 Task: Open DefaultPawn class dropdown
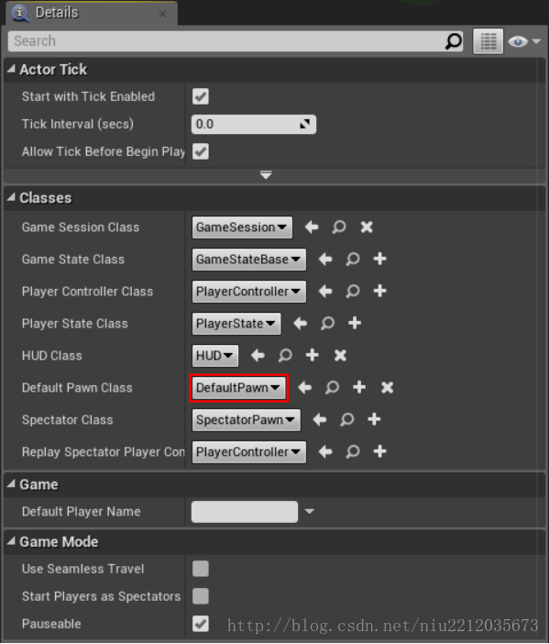[x=239, y=387]
